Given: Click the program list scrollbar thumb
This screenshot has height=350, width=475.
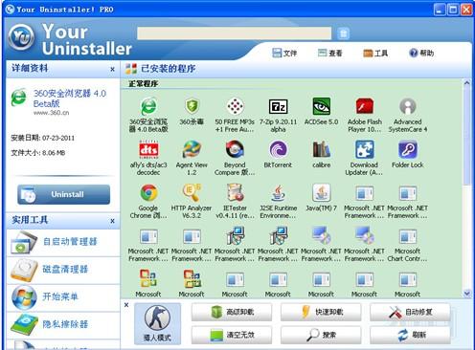Looking at the screenshot, I should [466, 137].
